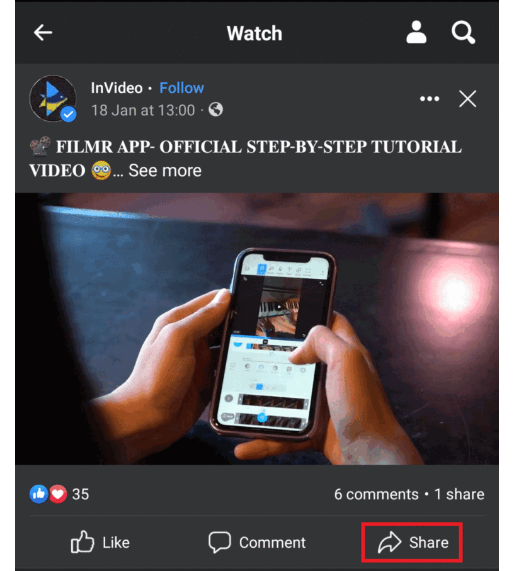
Task: Open search with magnifier icon
Action: click(463, 32)
